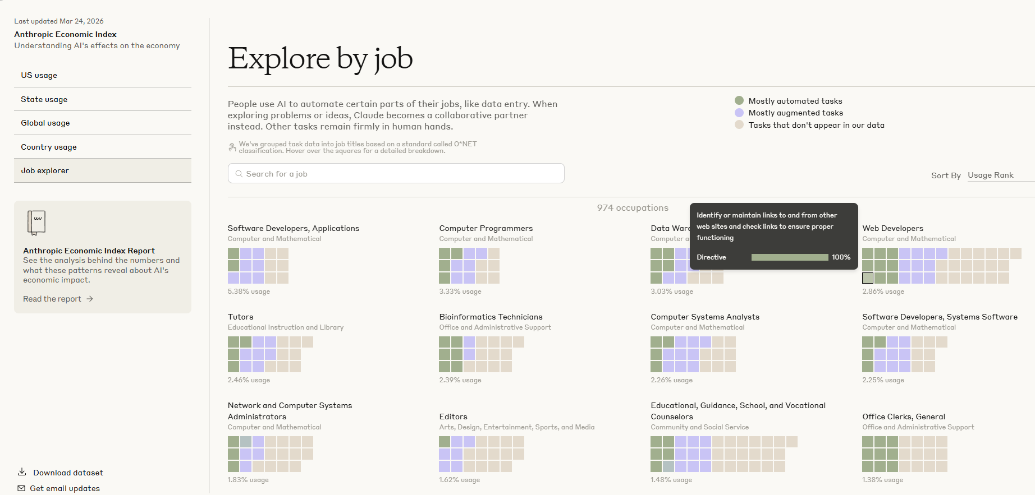Switch to Global usage view
This screenshot has height=495, width=1035.
[x=45, y=123]
